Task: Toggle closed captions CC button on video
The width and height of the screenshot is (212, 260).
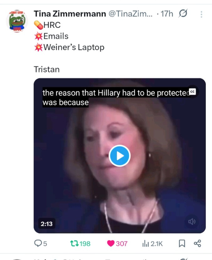Action: click(193, 92)
